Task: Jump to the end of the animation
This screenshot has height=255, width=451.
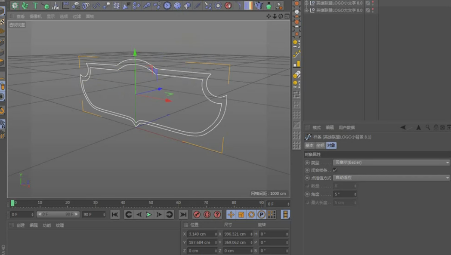Action: click(183, 215)
